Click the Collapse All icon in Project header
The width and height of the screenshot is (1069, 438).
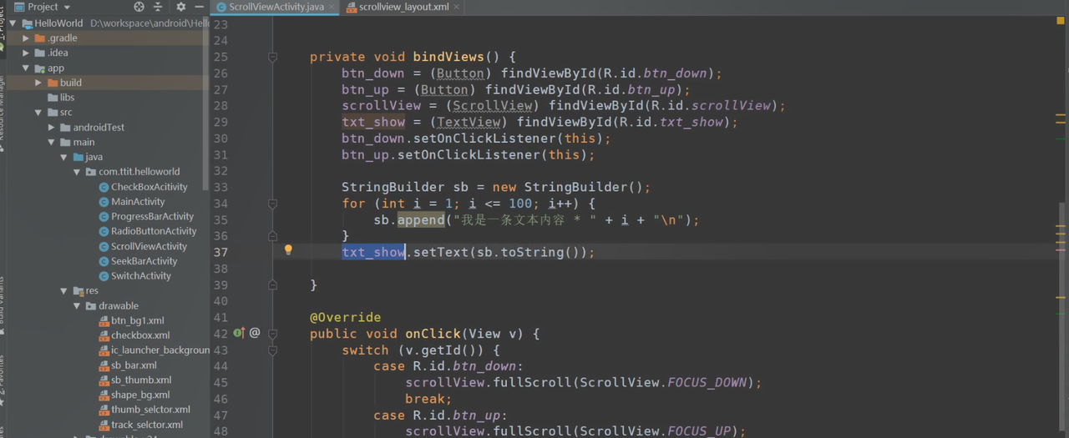158,7
